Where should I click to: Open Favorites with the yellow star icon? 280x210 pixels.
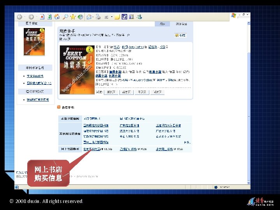(73, 17)
